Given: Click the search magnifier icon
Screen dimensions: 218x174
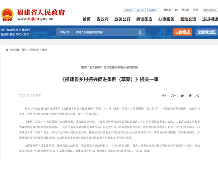Looking at the screenshot, I should click(140, 32).
